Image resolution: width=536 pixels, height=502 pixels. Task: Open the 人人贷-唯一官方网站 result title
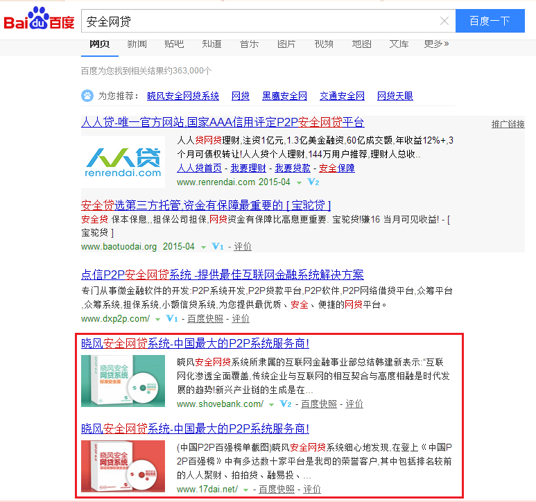click(223, 122)
